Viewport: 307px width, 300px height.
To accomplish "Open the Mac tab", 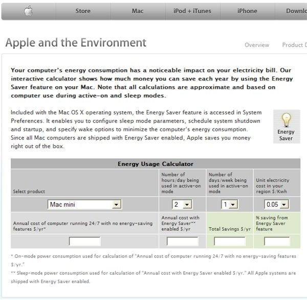I will pyautogui.click(x=138, y=11).
